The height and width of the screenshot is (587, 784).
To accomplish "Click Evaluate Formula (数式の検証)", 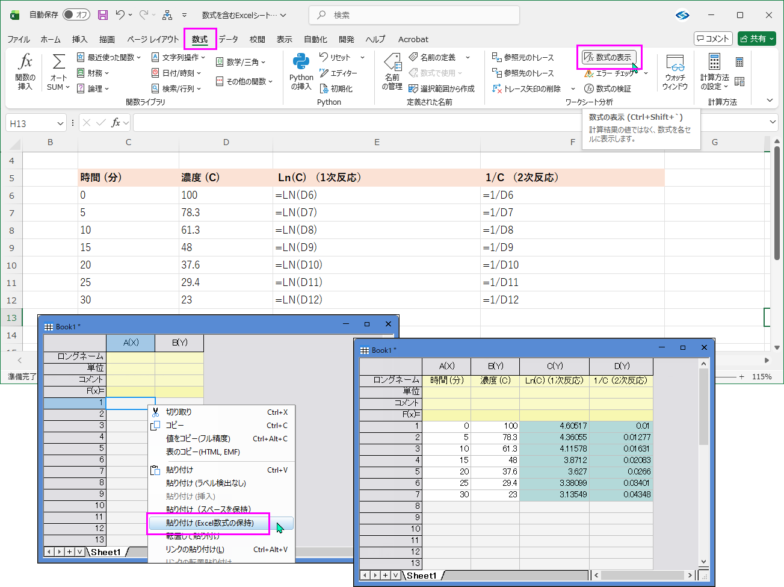I will coord(608,89).
